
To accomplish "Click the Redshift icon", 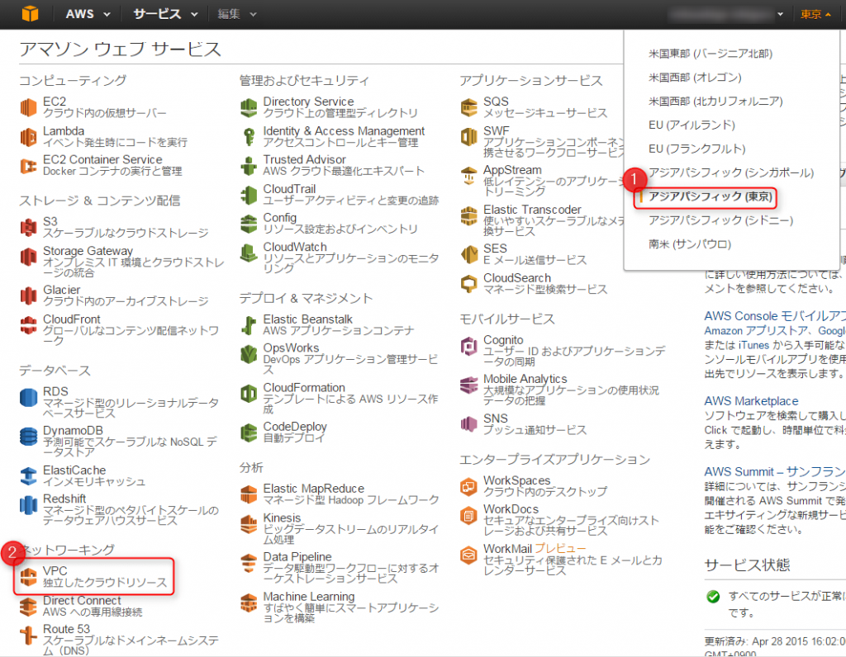I will (x=28, y=505).
